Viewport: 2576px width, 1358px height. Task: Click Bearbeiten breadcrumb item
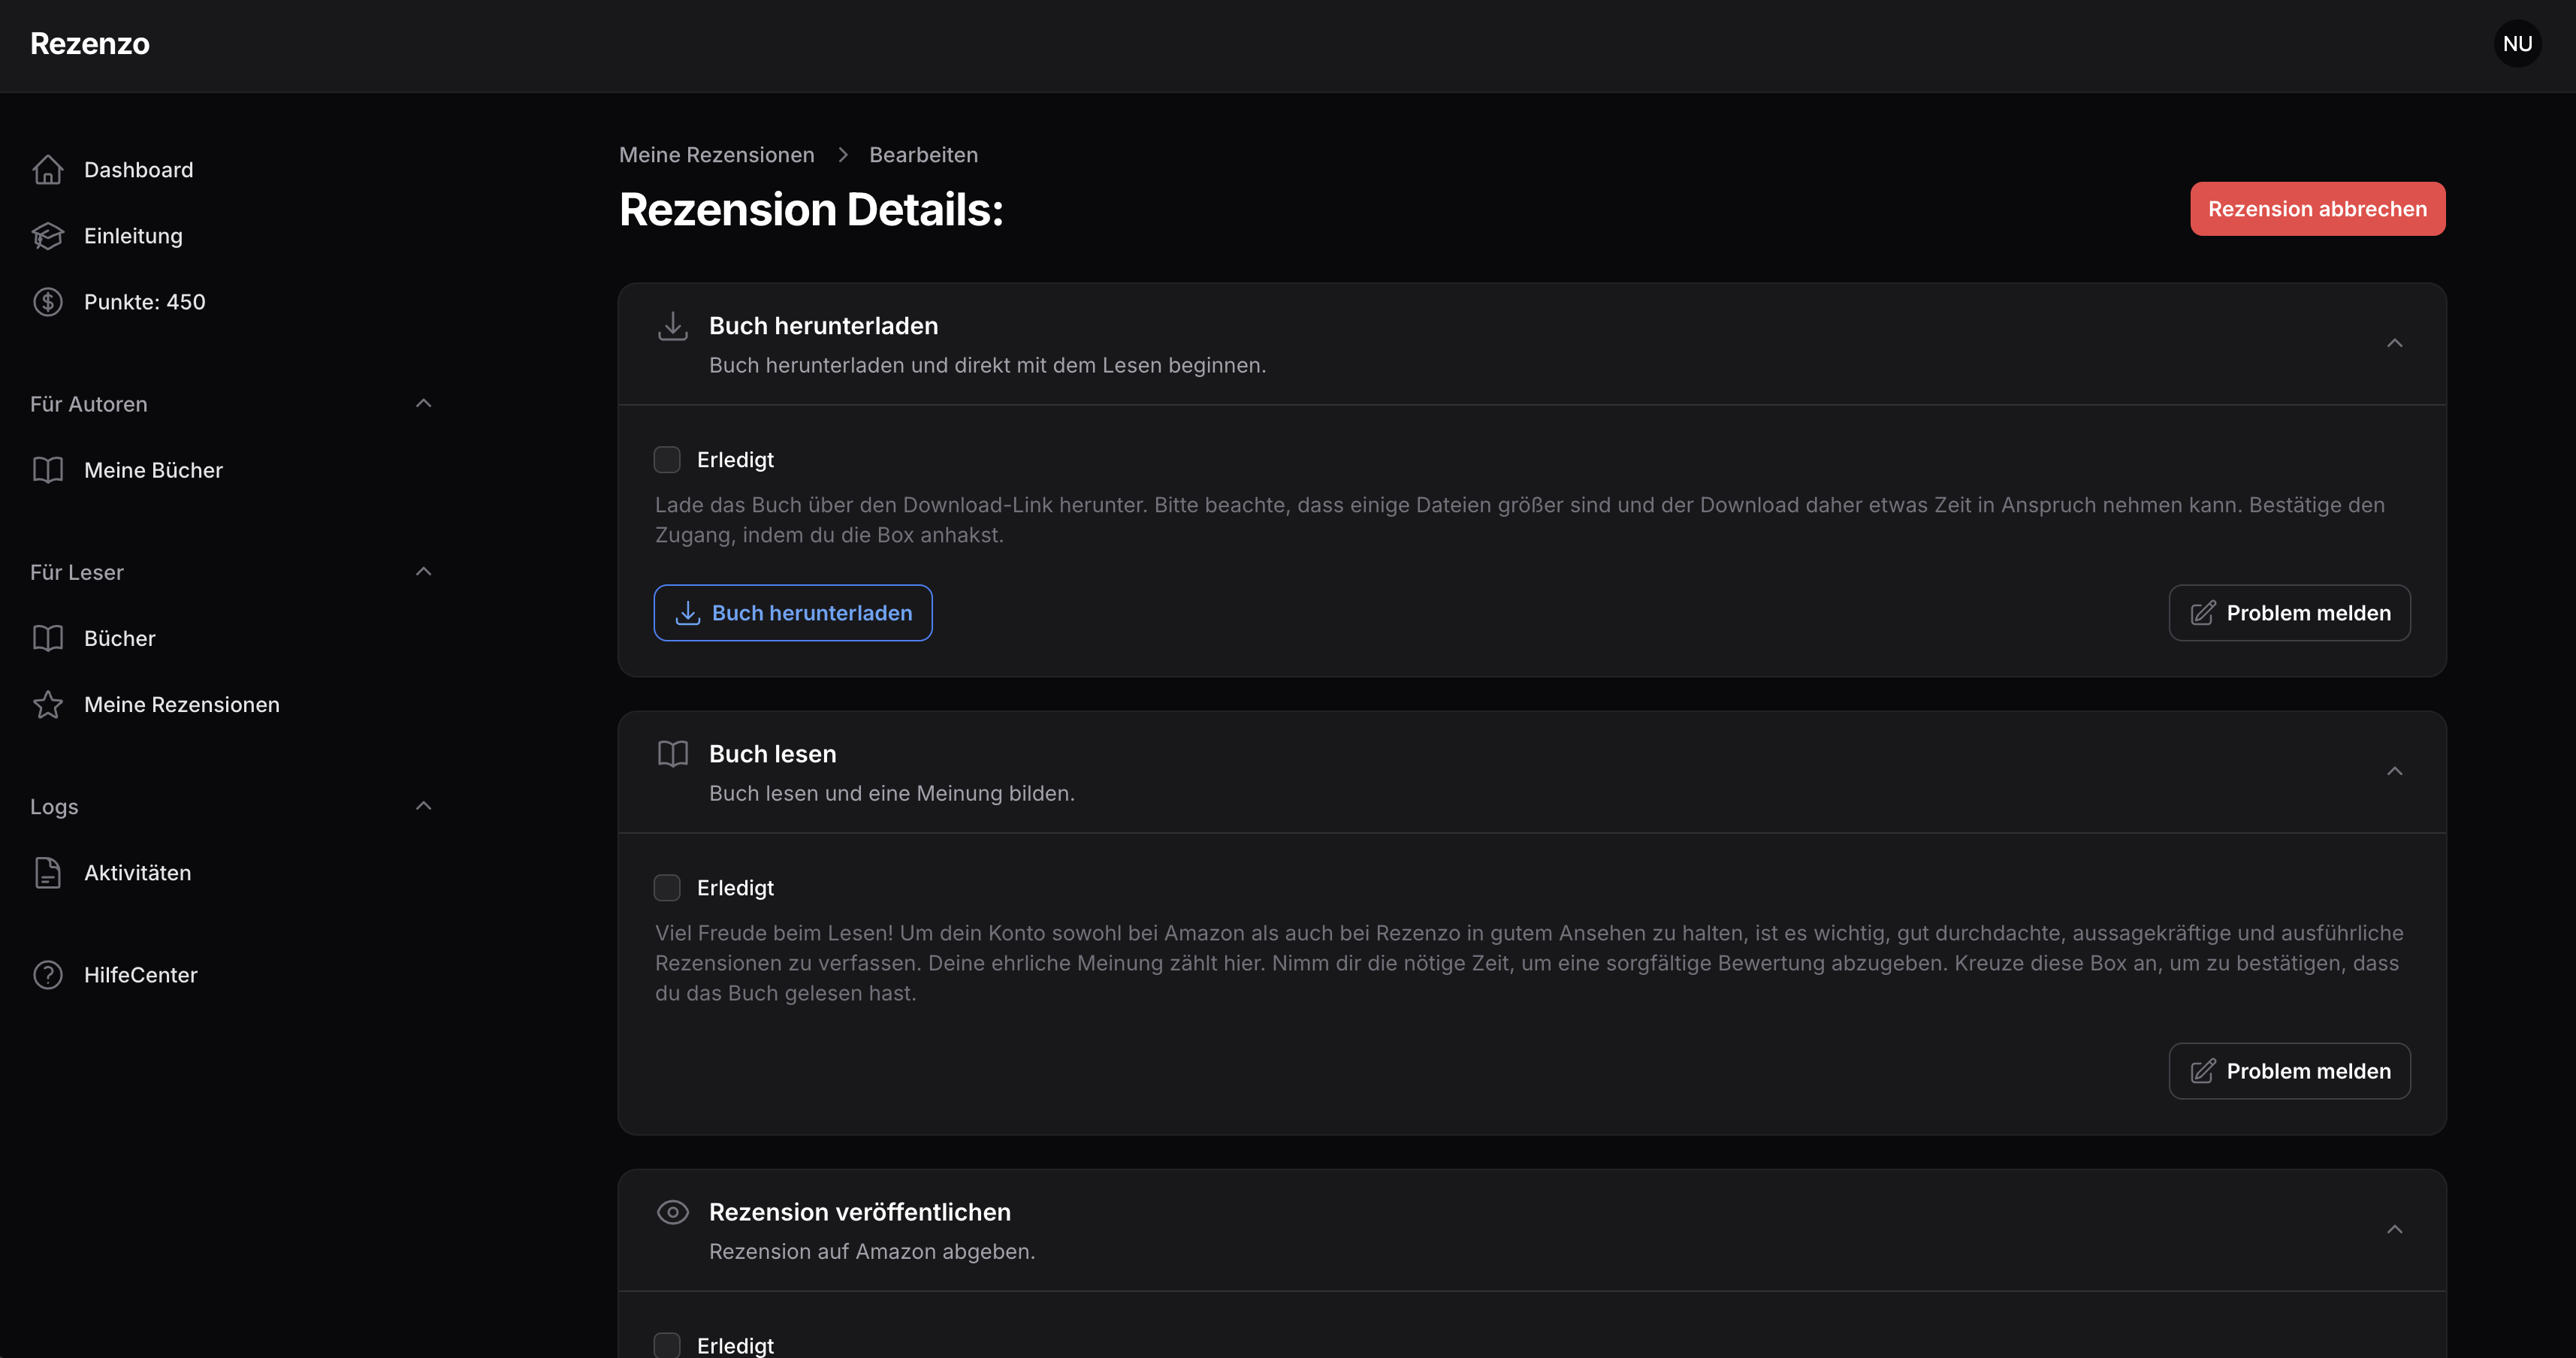923,155
